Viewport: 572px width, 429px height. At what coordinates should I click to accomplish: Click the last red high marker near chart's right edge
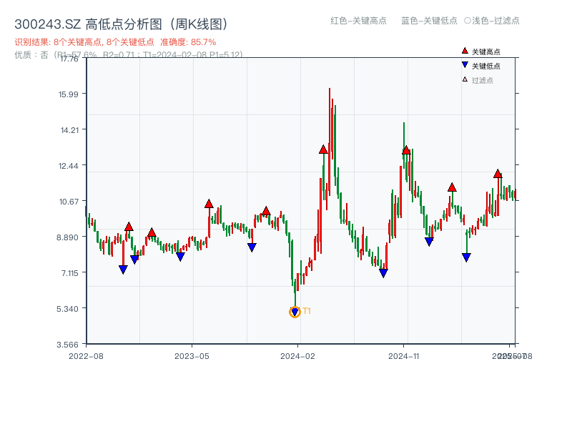coord(498,174)
